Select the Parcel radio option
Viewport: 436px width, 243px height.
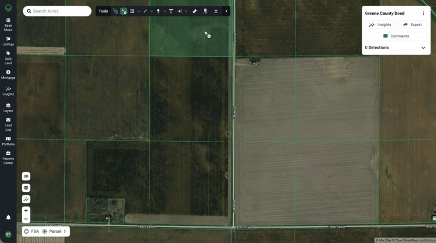click(45, 232)
